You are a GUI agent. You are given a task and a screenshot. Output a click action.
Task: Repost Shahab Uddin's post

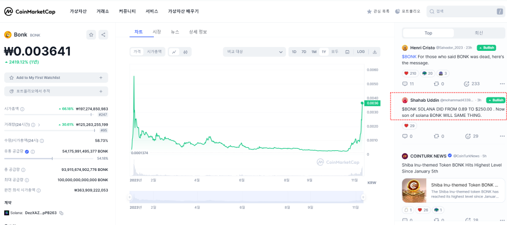point(436,136)
